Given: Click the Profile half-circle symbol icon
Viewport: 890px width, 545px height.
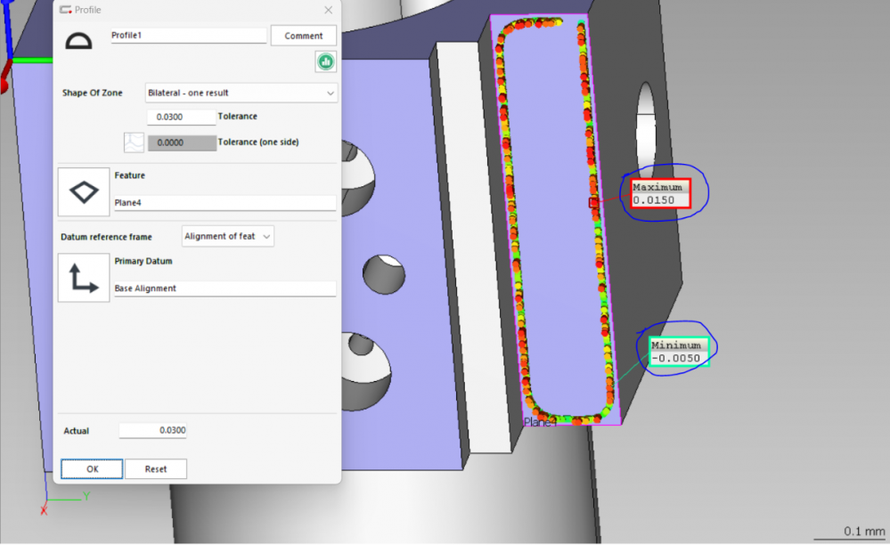Looking at the screenshot, I should coord(79,40).
